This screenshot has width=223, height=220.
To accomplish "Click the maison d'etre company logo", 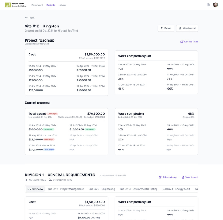I will pyautogui.click(x=16, y=5).
